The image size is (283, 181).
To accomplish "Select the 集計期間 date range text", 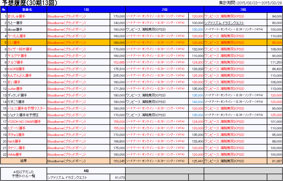I will coord(250,3).
